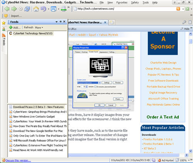
Task: Close the CyberNet News tab
Action: 105,22
